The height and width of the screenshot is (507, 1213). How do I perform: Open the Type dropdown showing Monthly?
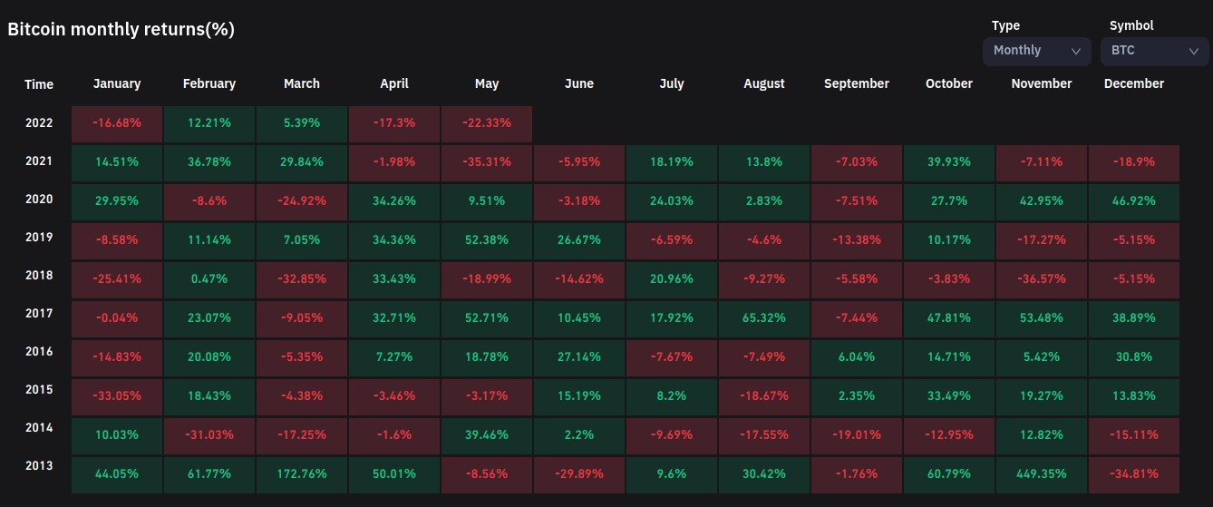pyautogui.click(x=1036, y=51)
